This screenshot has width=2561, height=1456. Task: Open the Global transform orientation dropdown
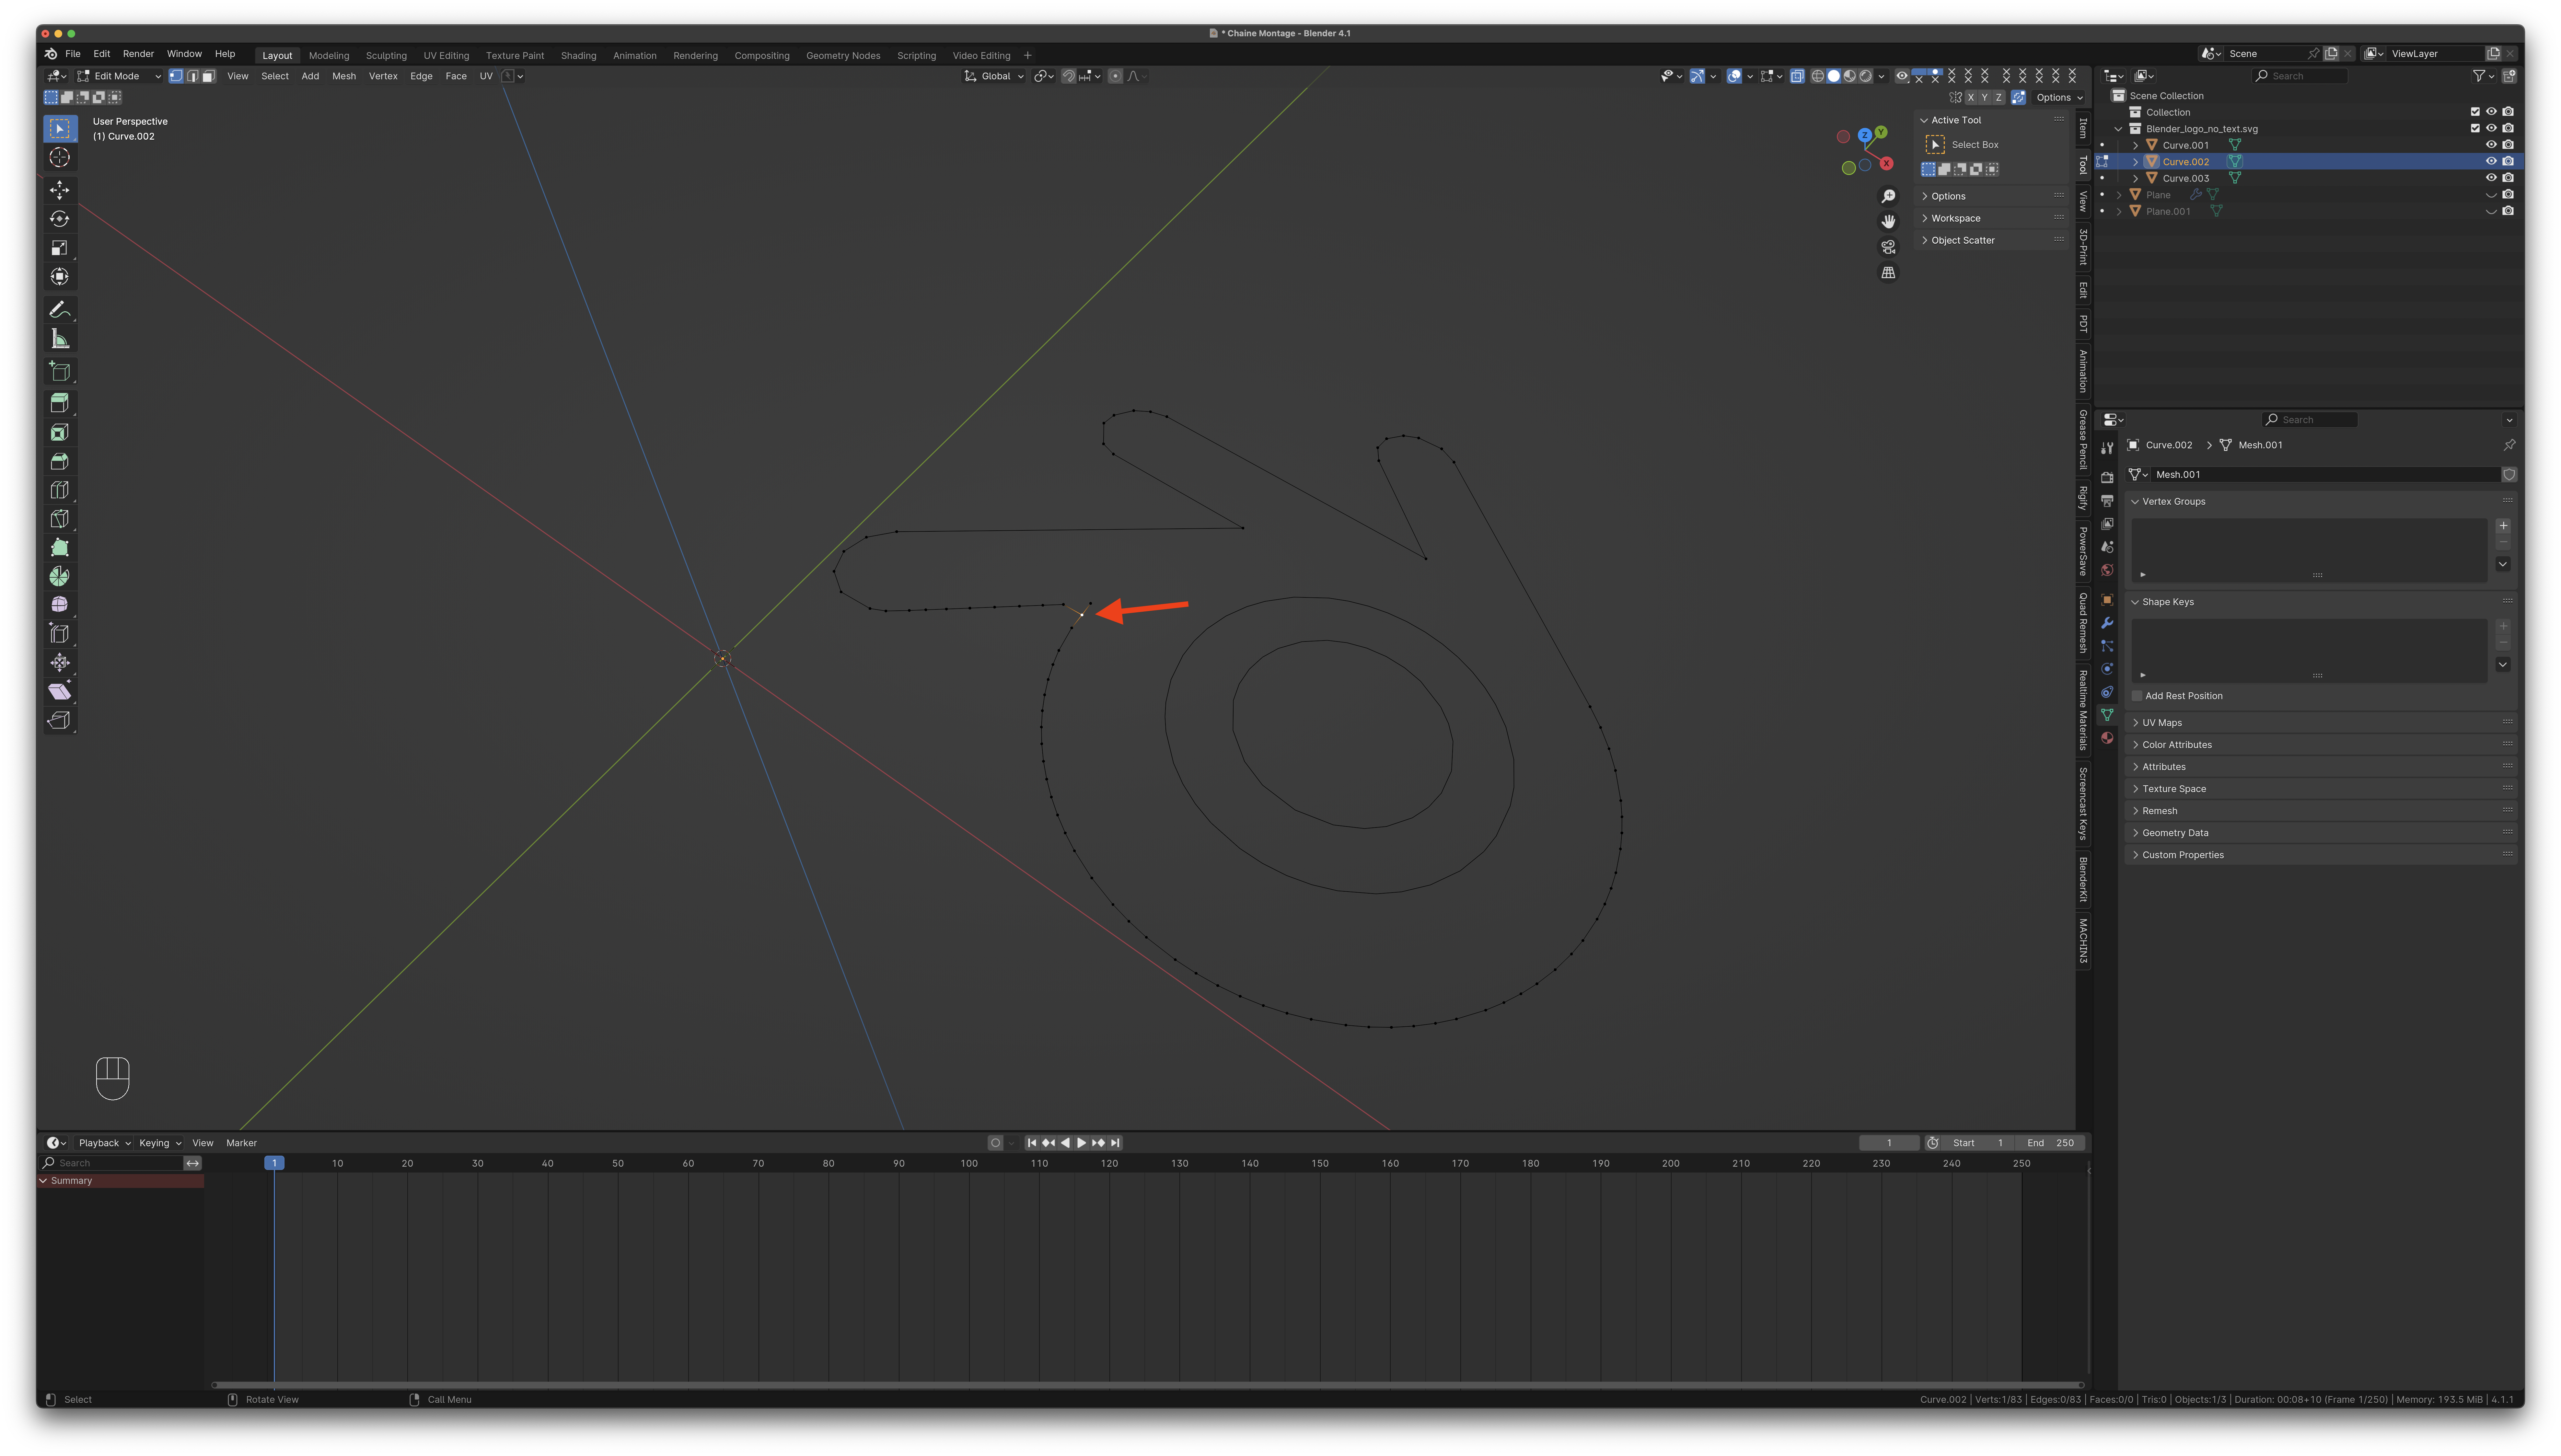(994, 76)
